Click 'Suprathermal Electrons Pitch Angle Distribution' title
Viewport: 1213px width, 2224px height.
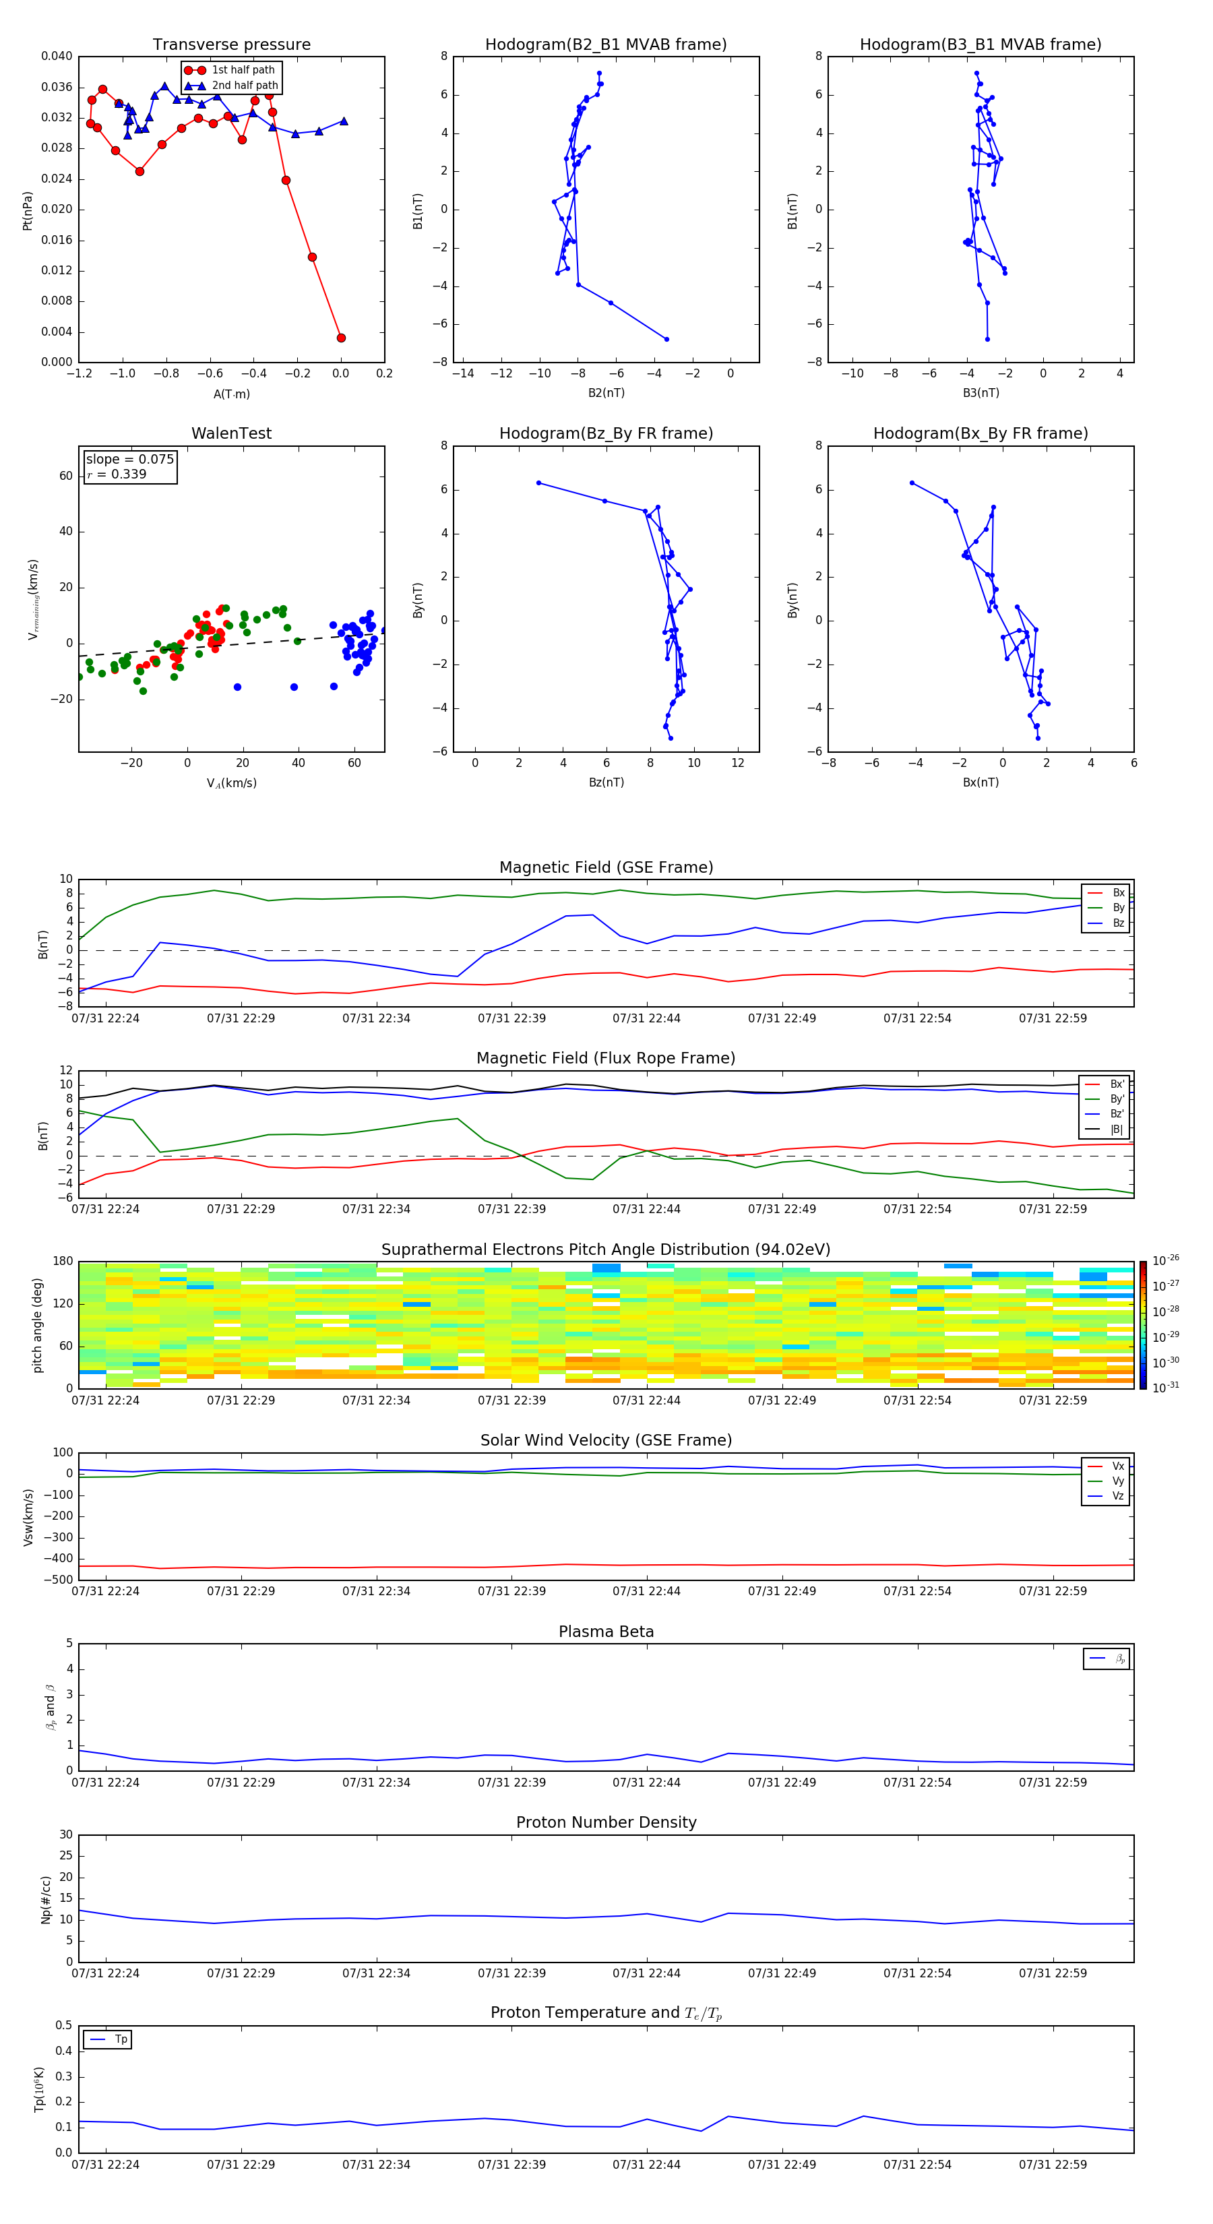(606, 1250)
